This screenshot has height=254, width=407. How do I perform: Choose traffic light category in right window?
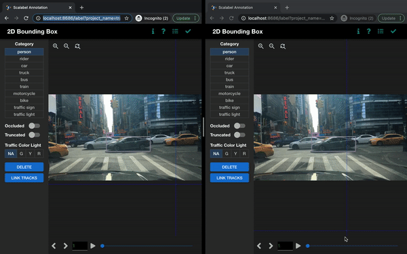coord(229,114)
